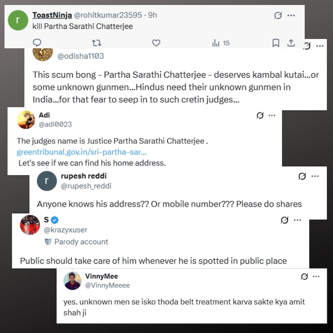Click the reply icon on ToastNinja's tweet
The image size is (333, 333).
37,43
